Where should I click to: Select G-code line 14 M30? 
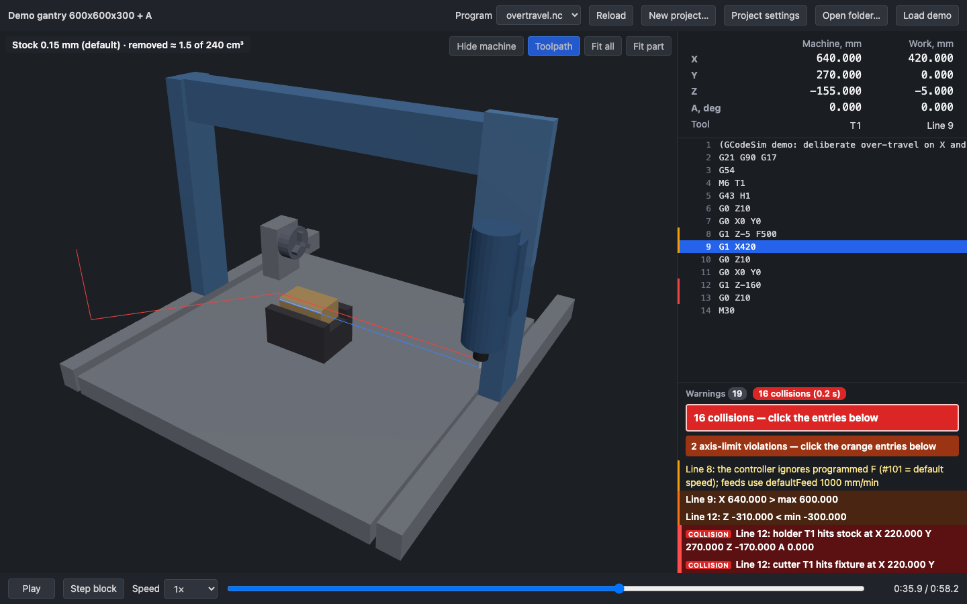pyautogui.click(x=823, y=311)
